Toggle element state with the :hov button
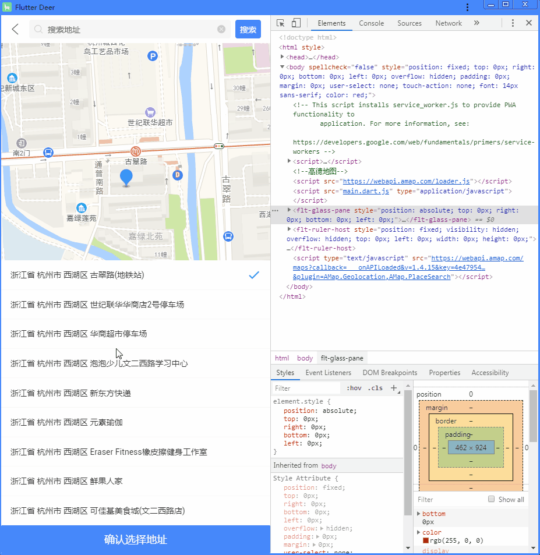This screenshot has height=555, width=540. pyautogui.click(x=355, y=387)
